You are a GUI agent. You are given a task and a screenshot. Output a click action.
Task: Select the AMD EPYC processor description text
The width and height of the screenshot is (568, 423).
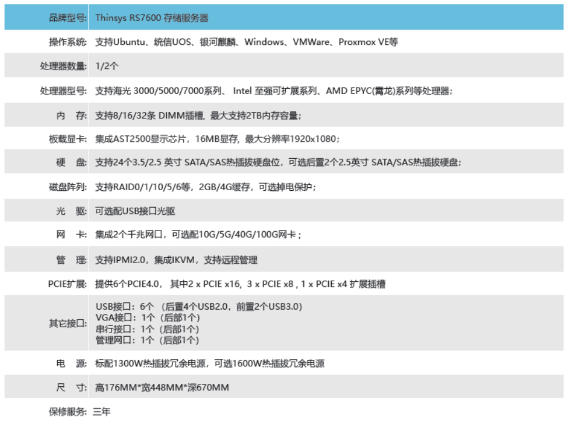(x=389, y=90)
